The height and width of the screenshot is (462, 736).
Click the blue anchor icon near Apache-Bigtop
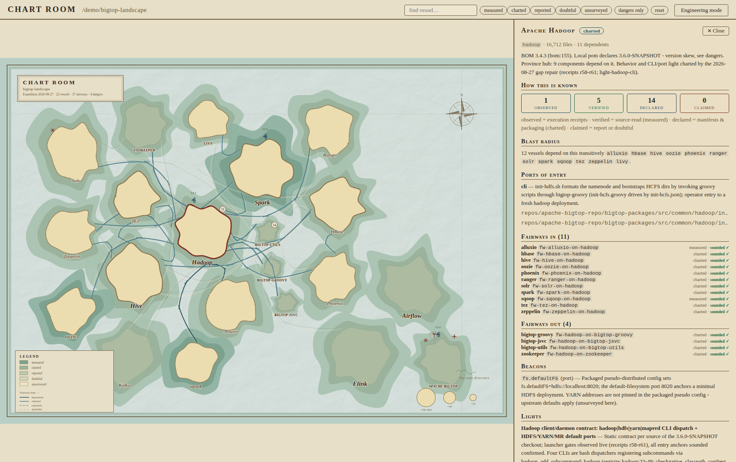[439, 335]
